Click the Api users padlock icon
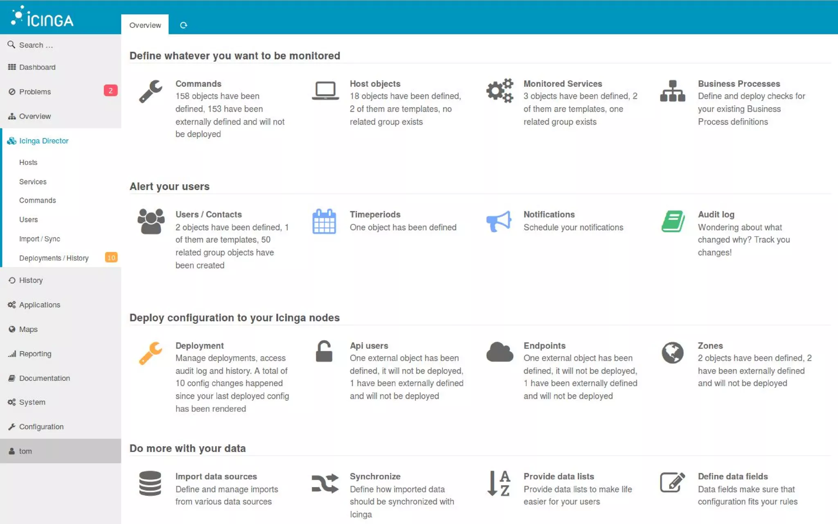 pos(324,352)
